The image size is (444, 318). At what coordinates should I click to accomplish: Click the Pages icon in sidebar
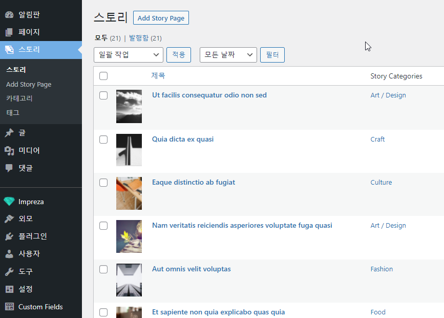9,32
